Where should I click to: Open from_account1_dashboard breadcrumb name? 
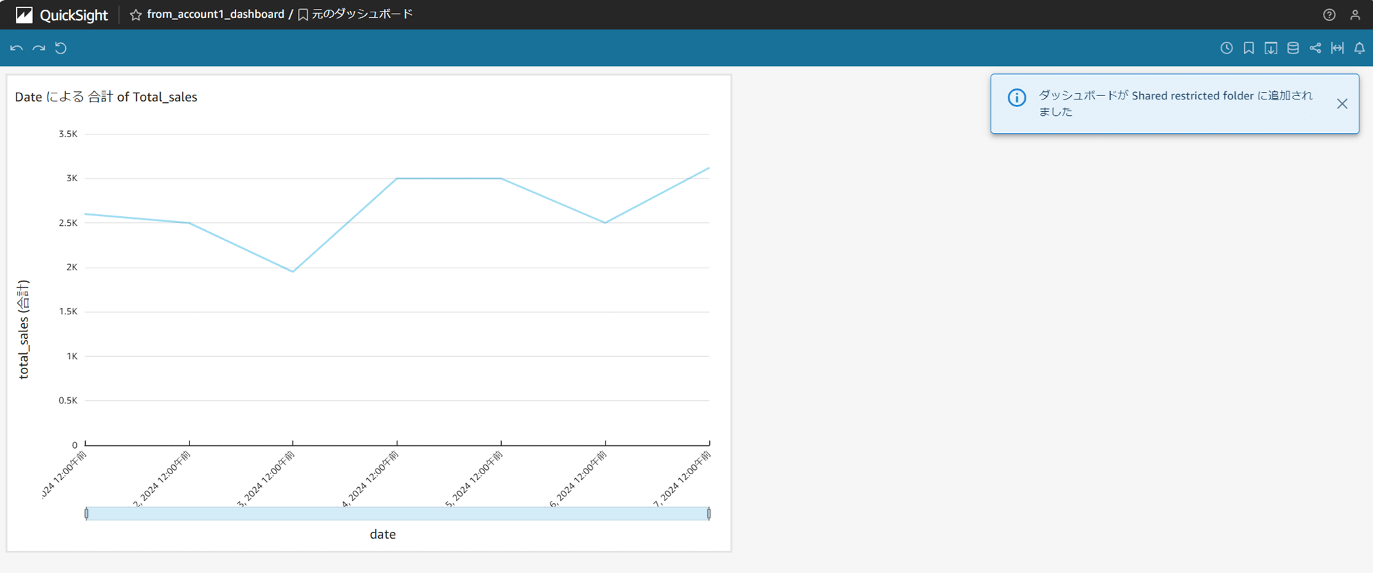pyautogui.click(x=216, y=14)
